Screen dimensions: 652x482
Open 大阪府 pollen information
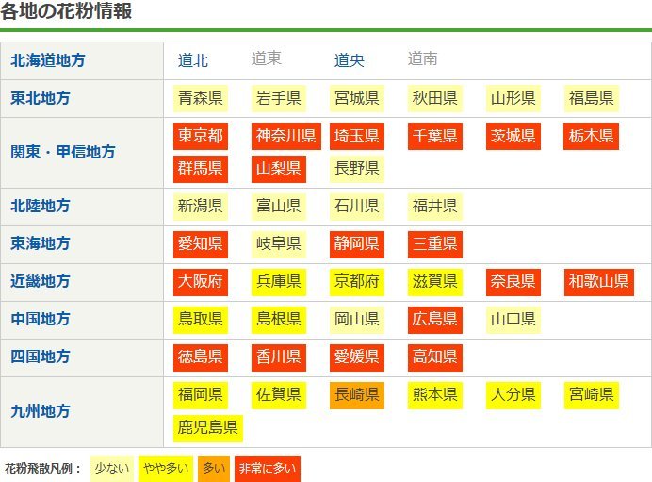[x=201, y=281]
